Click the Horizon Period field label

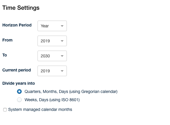coord(17,25)
